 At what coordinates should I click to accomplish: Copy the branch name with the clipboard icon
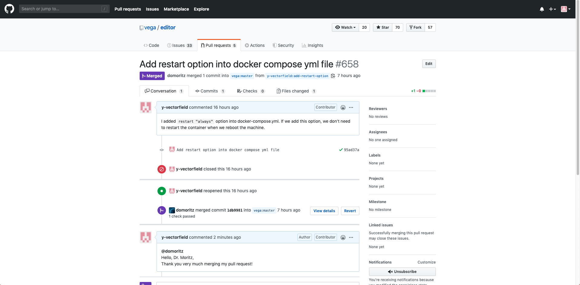point(333,76)
